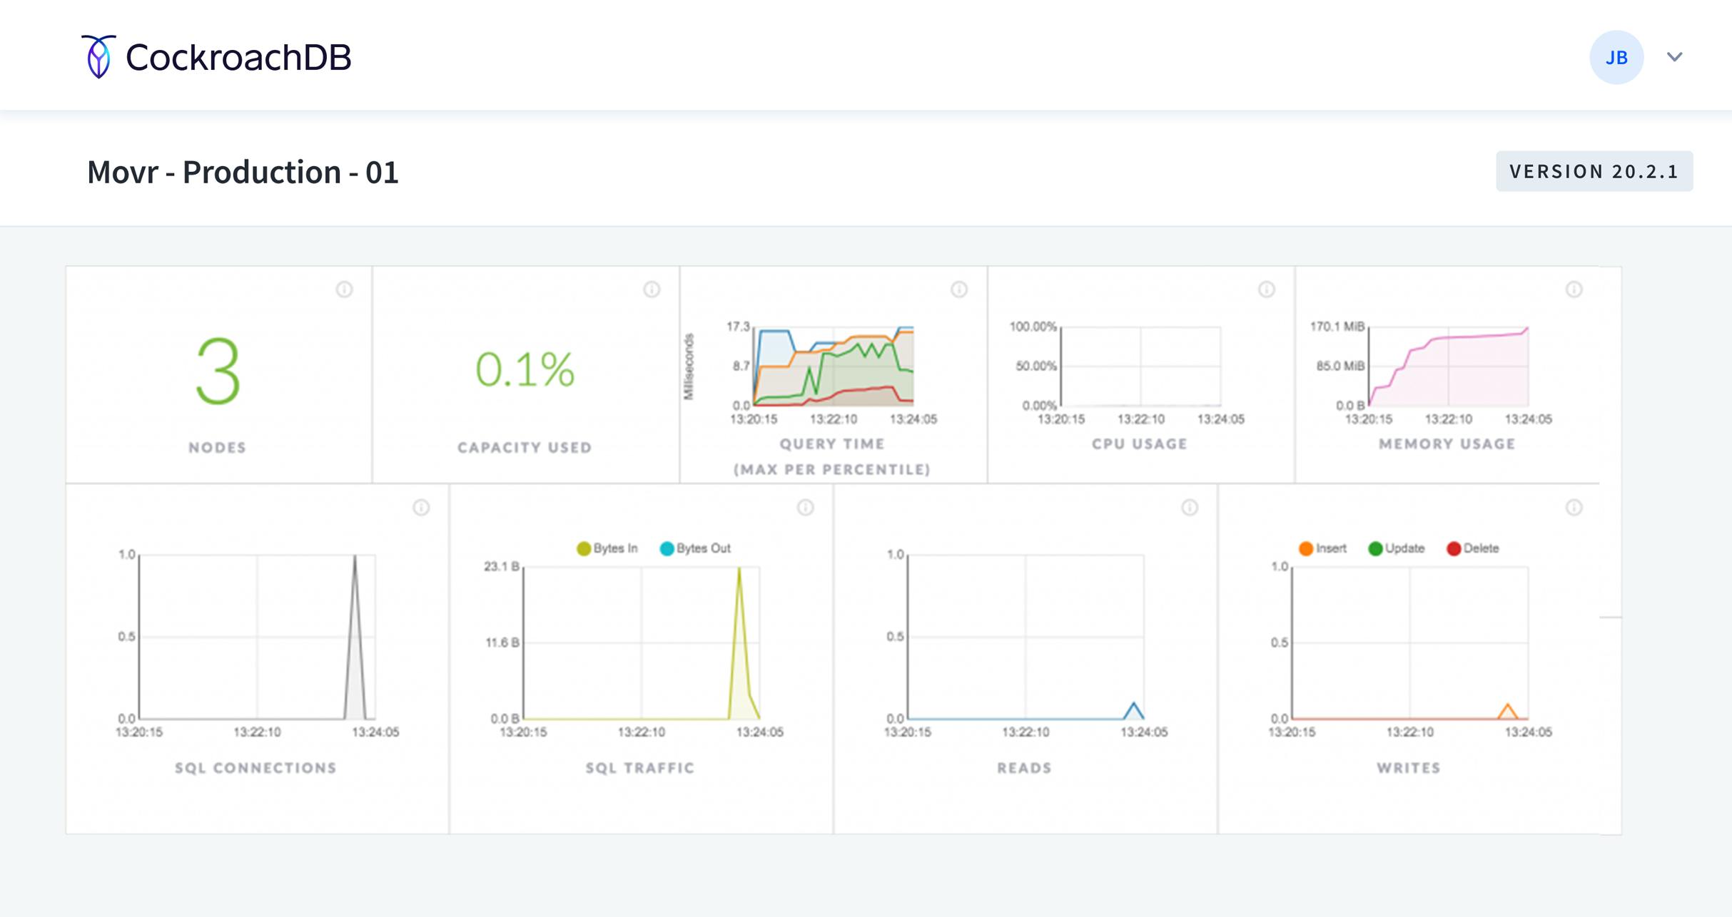Image resolution: width=1732 pixels, height=917 pixels.
Task: Open the info tooltip on the Nodes panel
Action: 345,290
